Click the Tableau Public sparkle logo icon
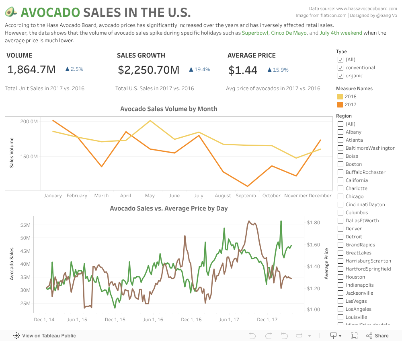This screenshot has height=341, width=402. click(x=16, y=335)
